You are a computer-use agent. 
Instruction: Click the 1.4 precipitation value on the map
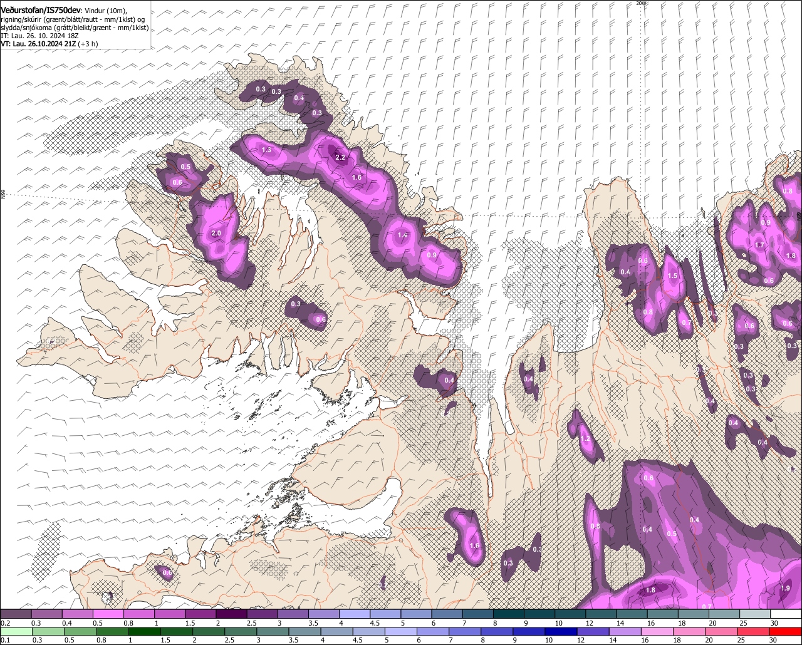(403, 235)
